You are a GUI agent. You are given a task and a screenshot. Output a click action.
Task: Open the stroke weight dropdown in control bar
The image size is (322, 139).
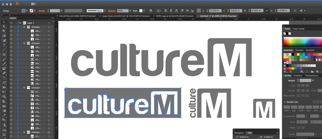tap(61, 11)
